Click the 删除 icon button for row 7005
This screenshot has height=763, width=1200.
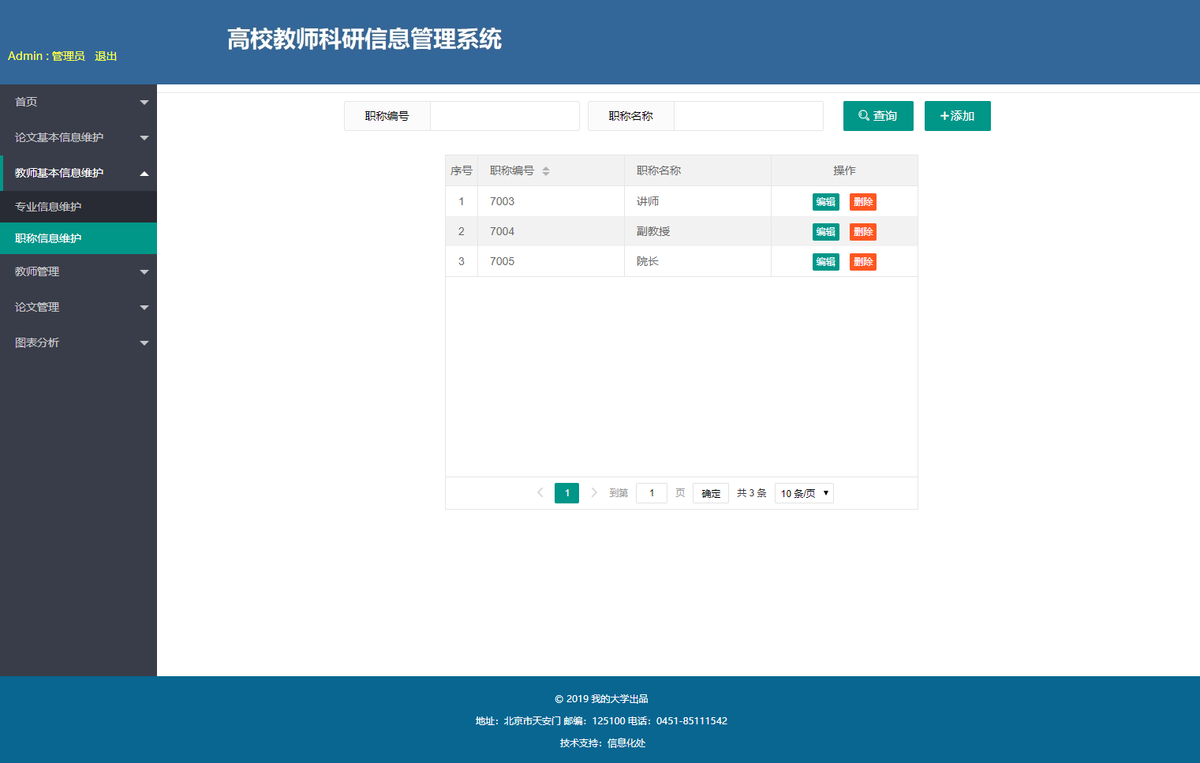[862, 261]
